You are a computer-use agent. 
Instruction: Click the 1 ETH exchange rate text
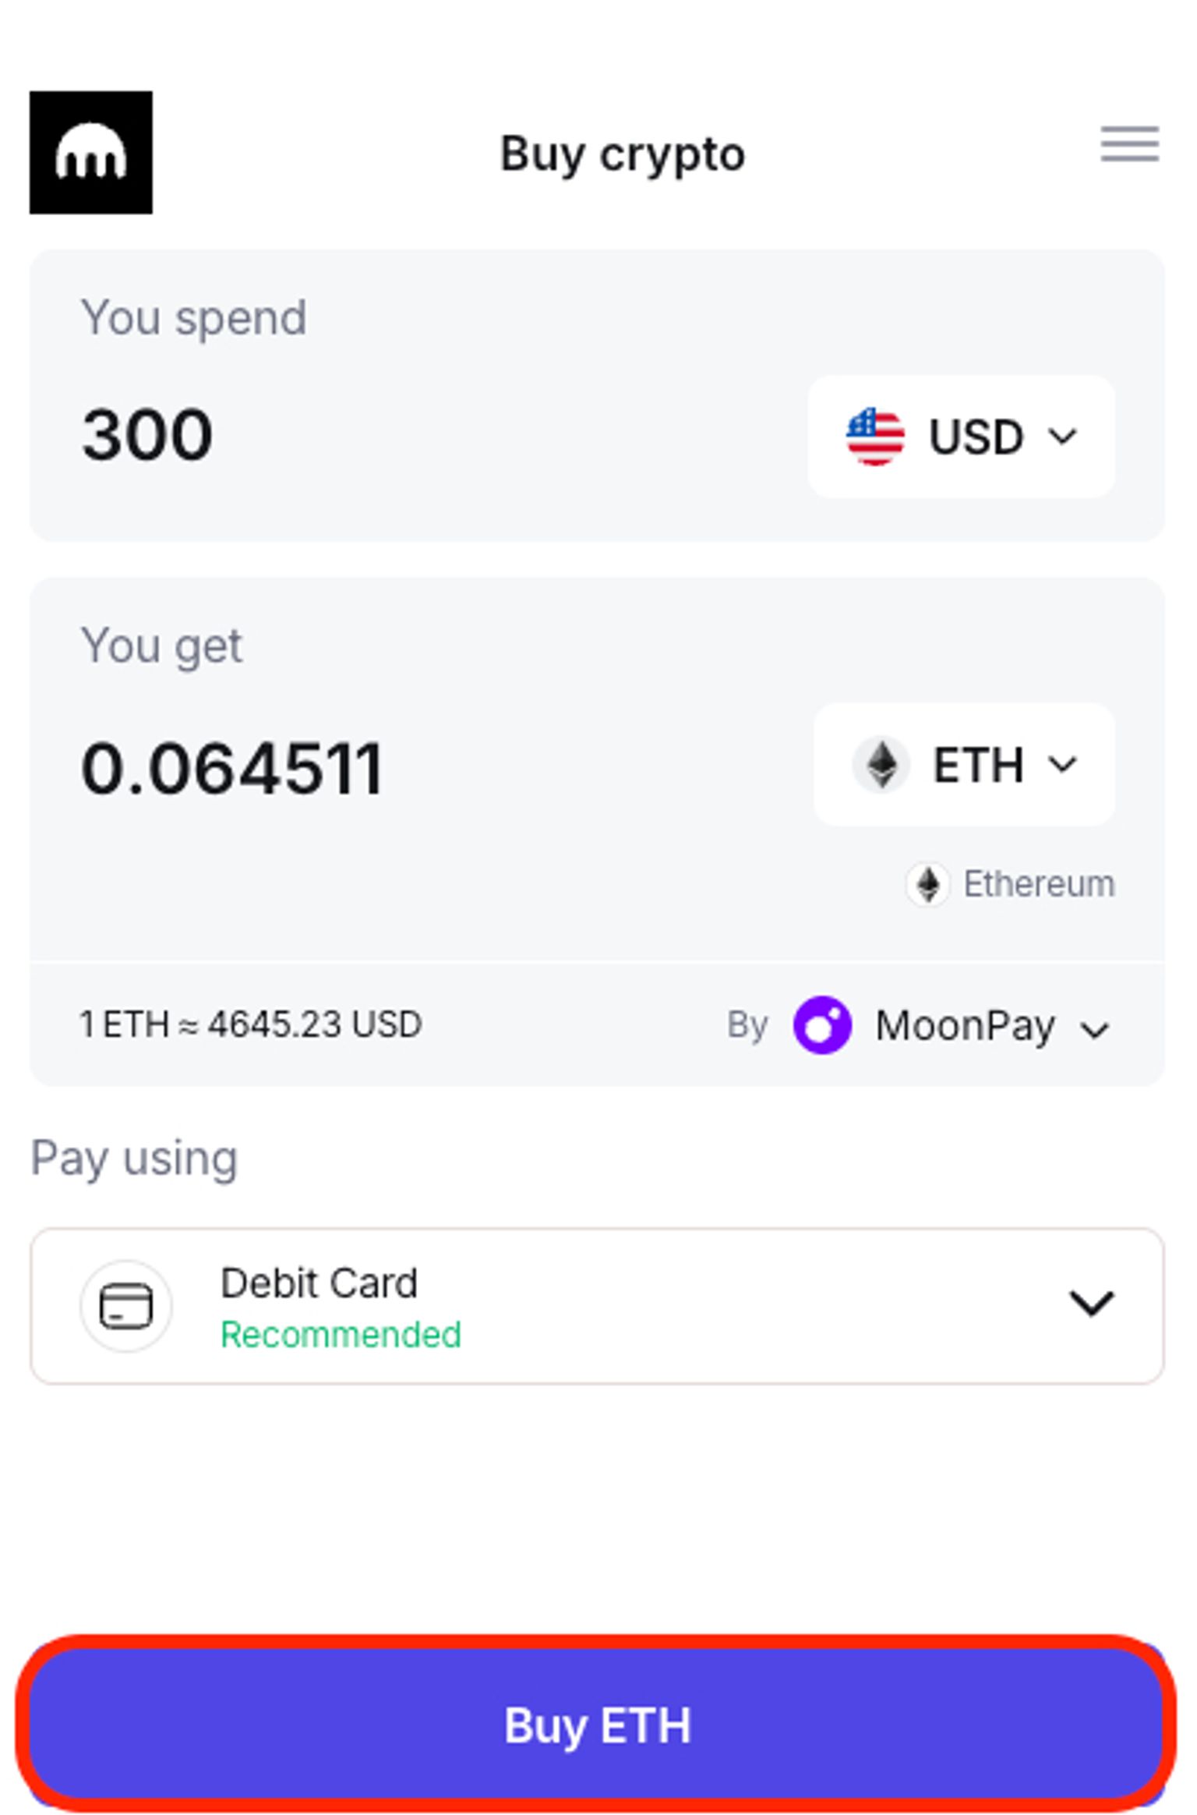pyautogui.click(x=250, y=1024)
